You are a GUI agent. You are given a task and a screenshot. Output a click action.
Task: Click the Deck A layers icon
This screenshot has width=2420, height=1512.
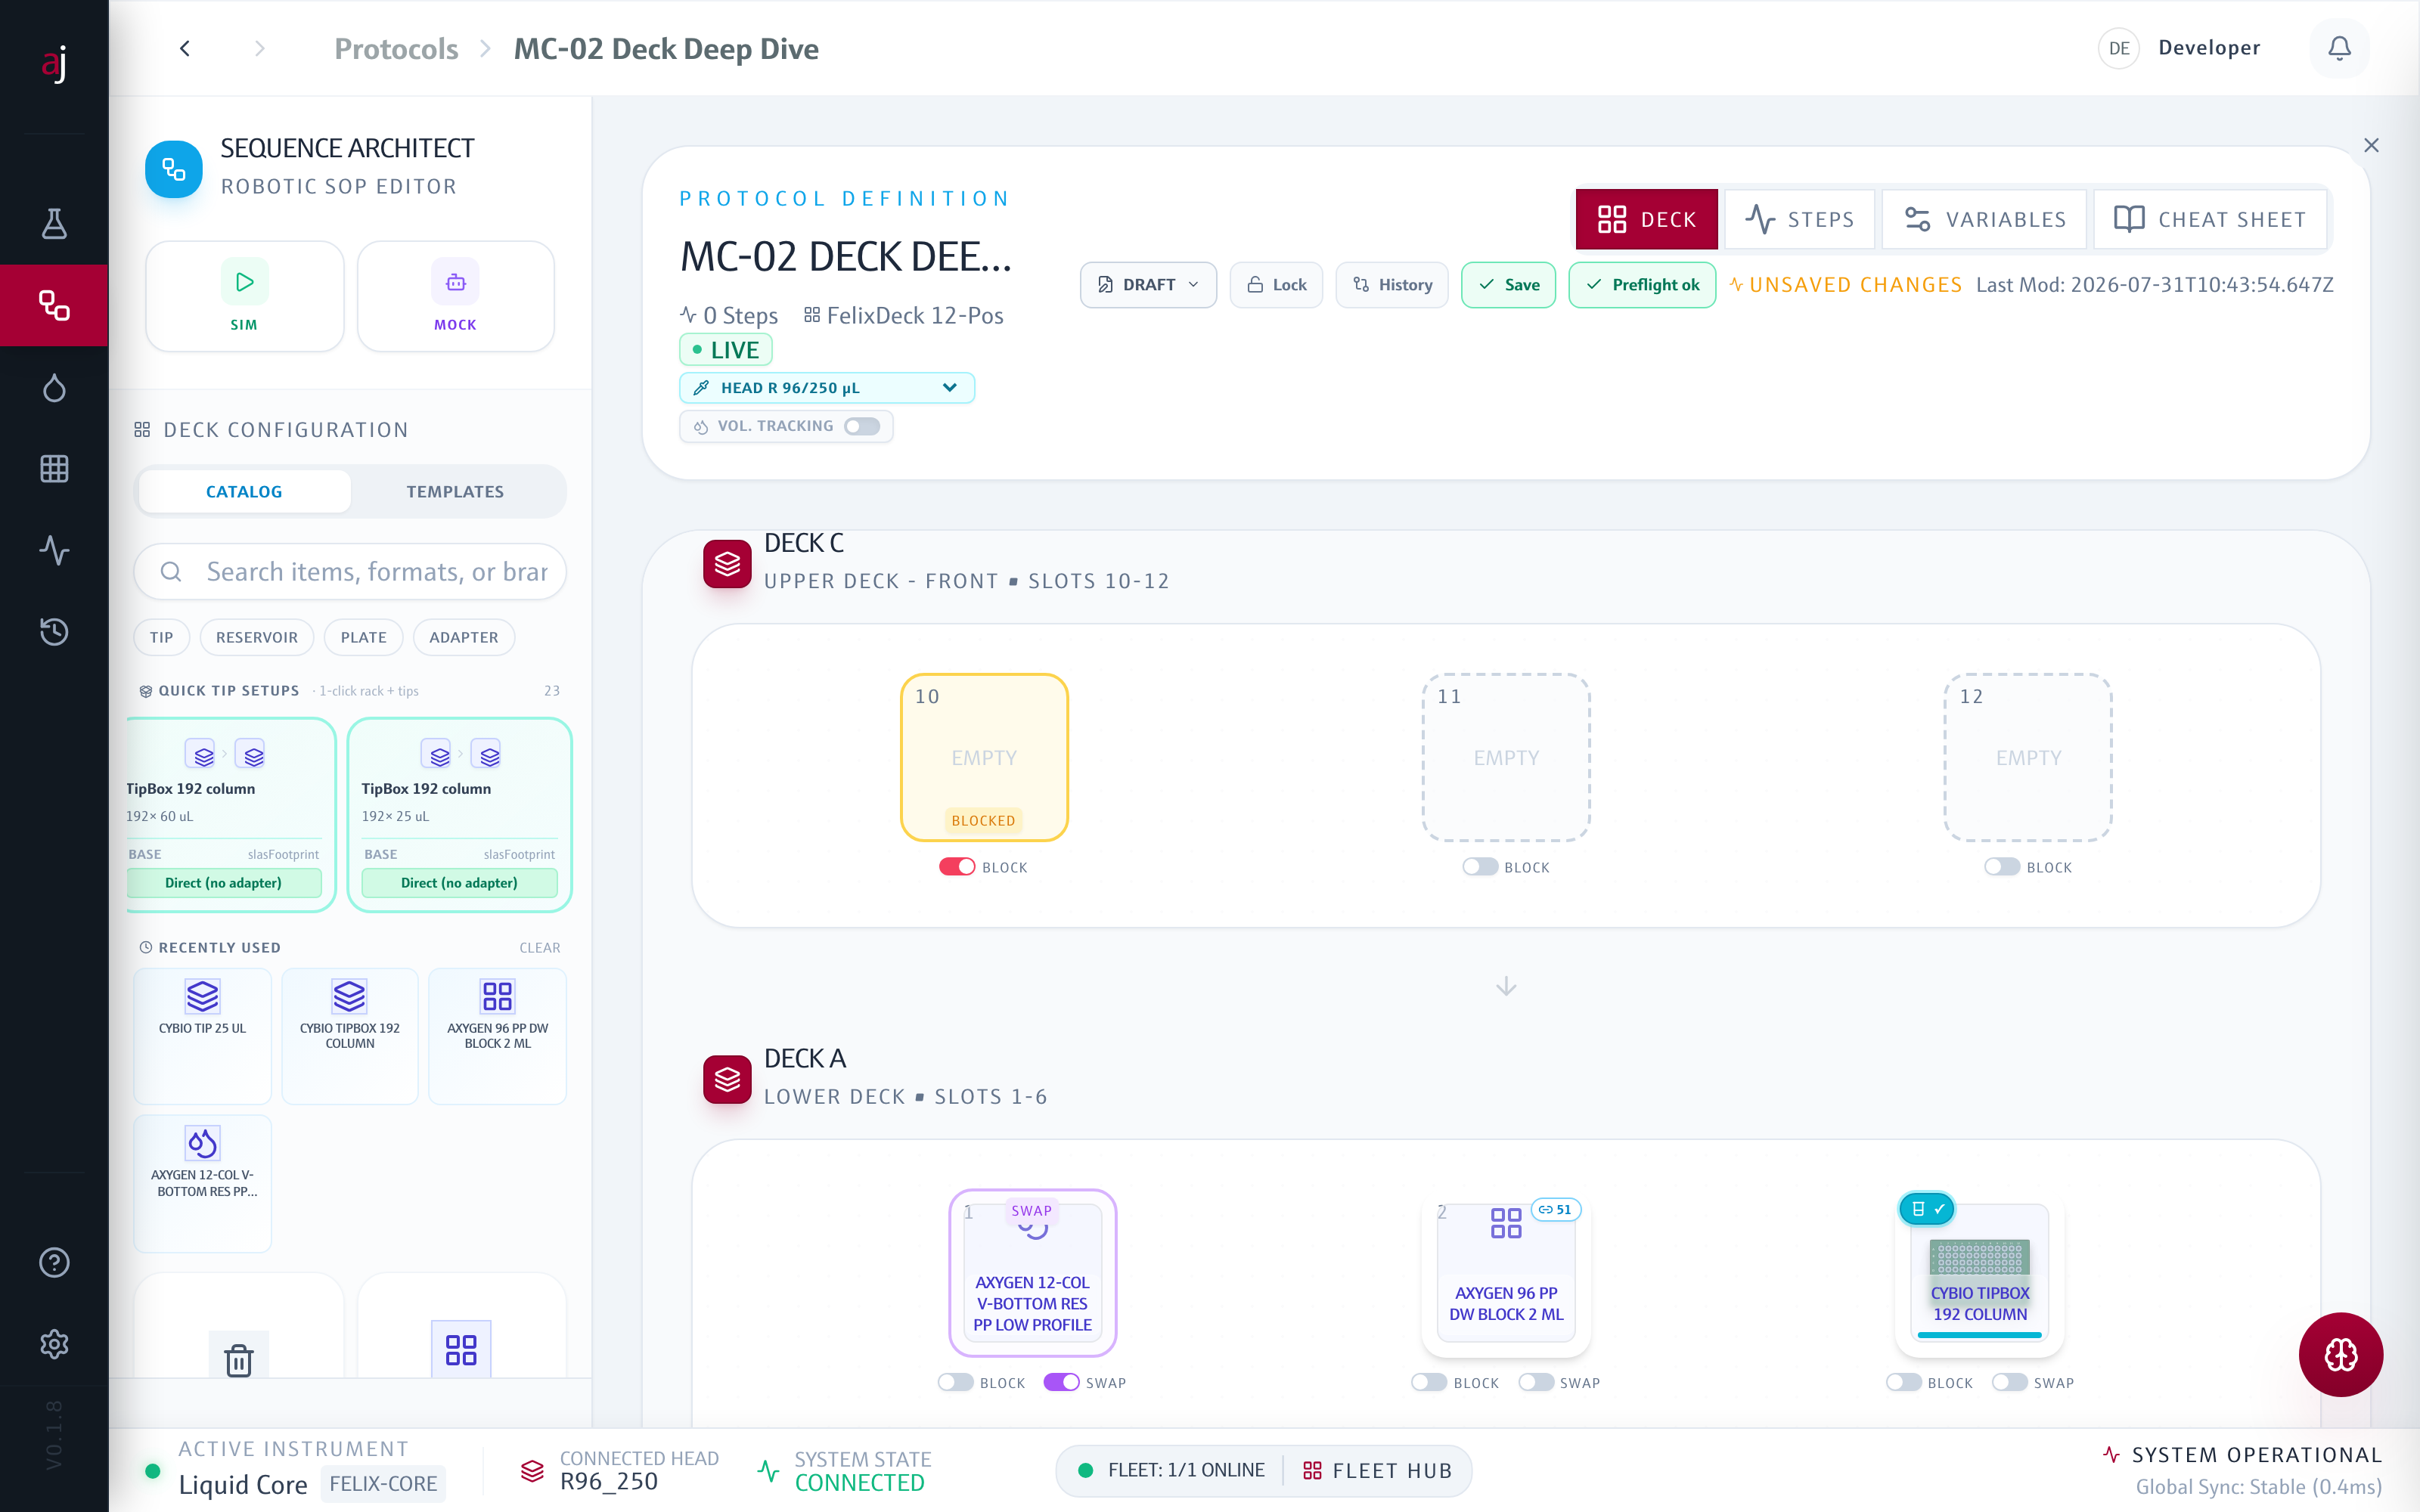click(x=727, y=1080)
